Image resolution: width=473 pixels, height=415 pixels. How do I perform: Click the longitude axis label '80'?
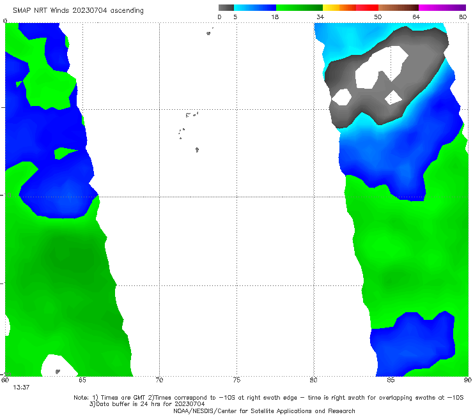click(314, 380)
